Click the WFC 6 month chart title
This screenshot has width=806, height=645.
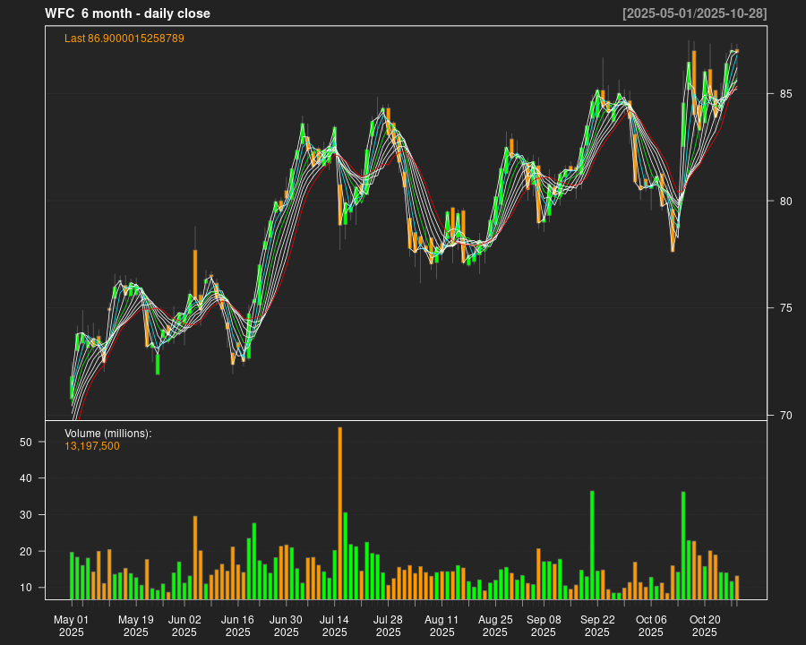click(127, 13)
